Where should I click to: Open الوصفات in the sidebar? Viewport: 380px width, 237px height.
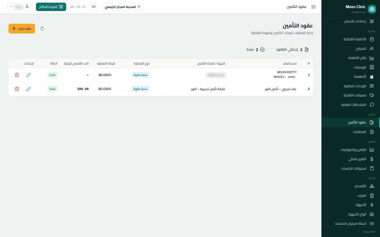click(x=350, y=67)
